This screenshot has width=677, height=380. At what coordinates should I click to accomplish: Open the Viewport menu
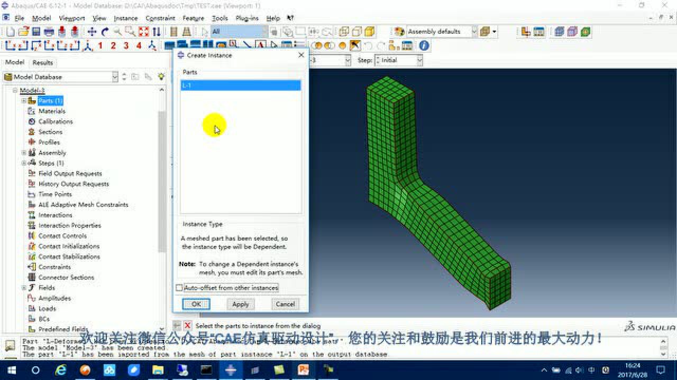[71, 18]
